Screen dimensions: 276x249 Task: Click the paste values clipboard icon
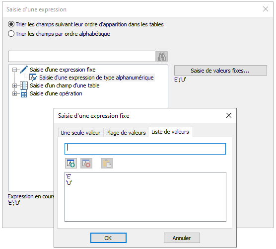pyautogui.click(x=107, y=164)
